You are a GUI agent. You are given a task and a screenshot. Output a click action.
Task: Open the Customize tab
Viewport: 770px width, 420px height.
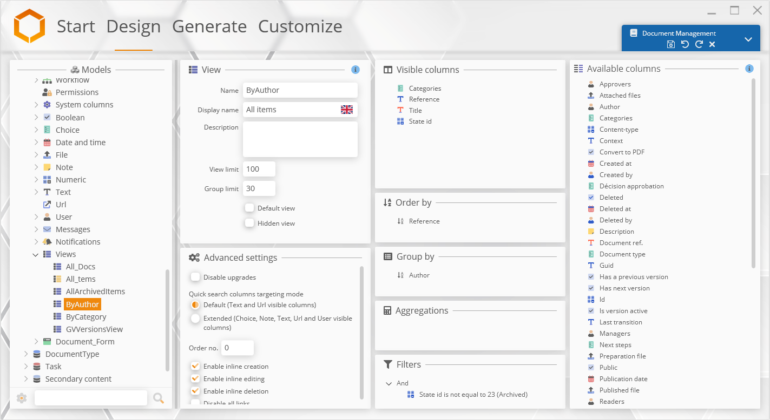pos(300,26)
